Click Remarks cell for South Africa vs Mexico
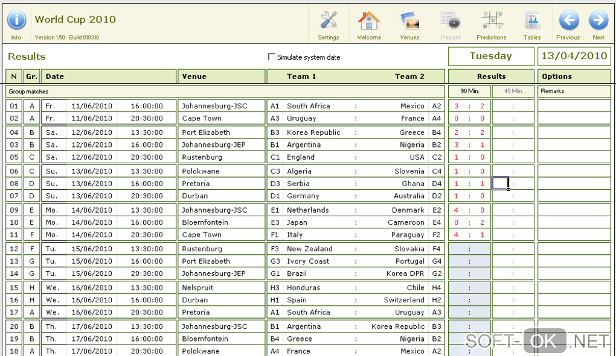Image resolution: width=616 pixels, height=356 pixels. 574,106
